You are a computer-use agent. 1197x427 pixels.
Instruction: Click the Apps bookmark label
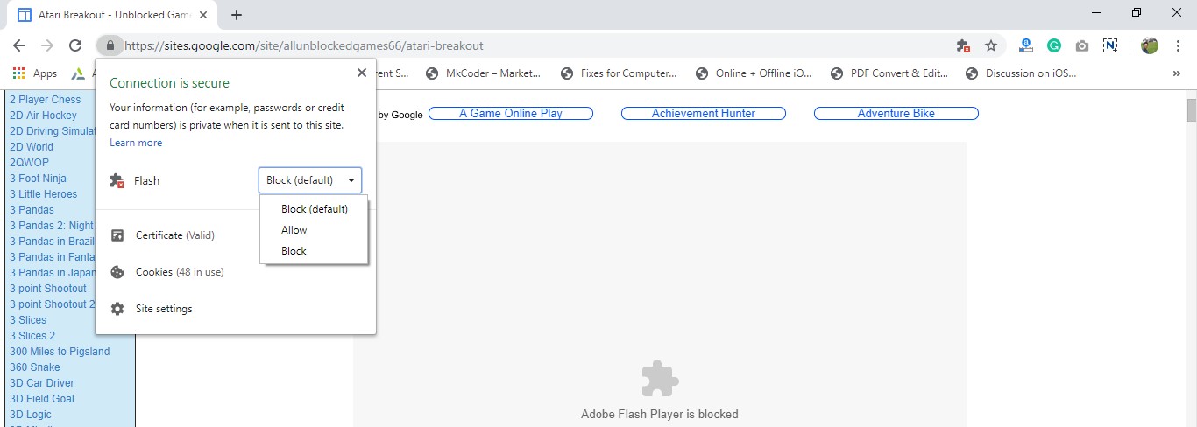click(x=45, y=73)
